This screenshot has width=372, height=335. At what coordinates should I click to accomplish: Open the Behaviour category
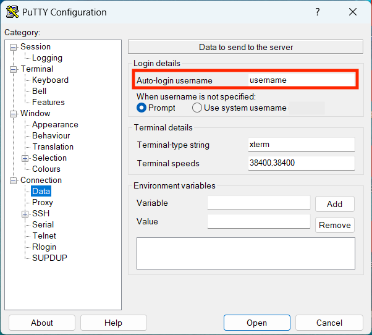coord(51,136)
